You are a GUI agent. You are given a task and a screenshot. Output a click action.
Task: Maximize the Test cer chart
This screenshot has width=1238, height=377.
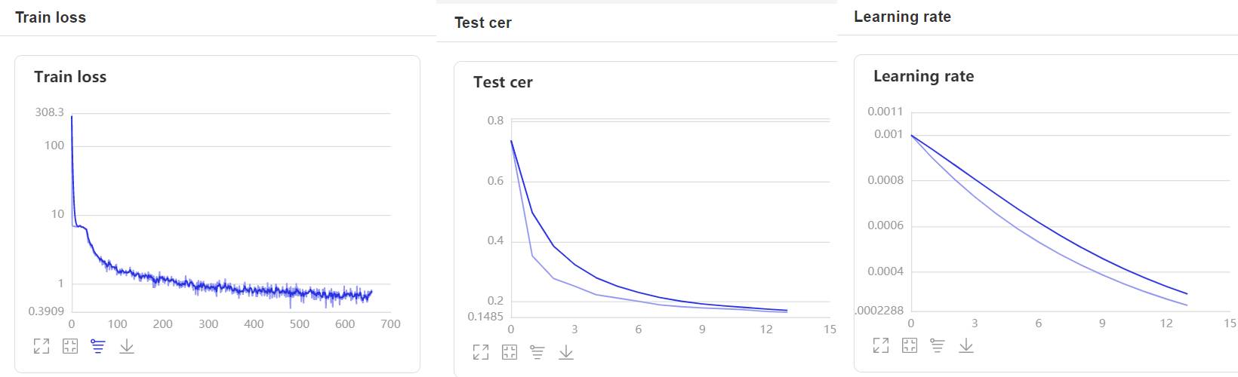tap(481, 352)
